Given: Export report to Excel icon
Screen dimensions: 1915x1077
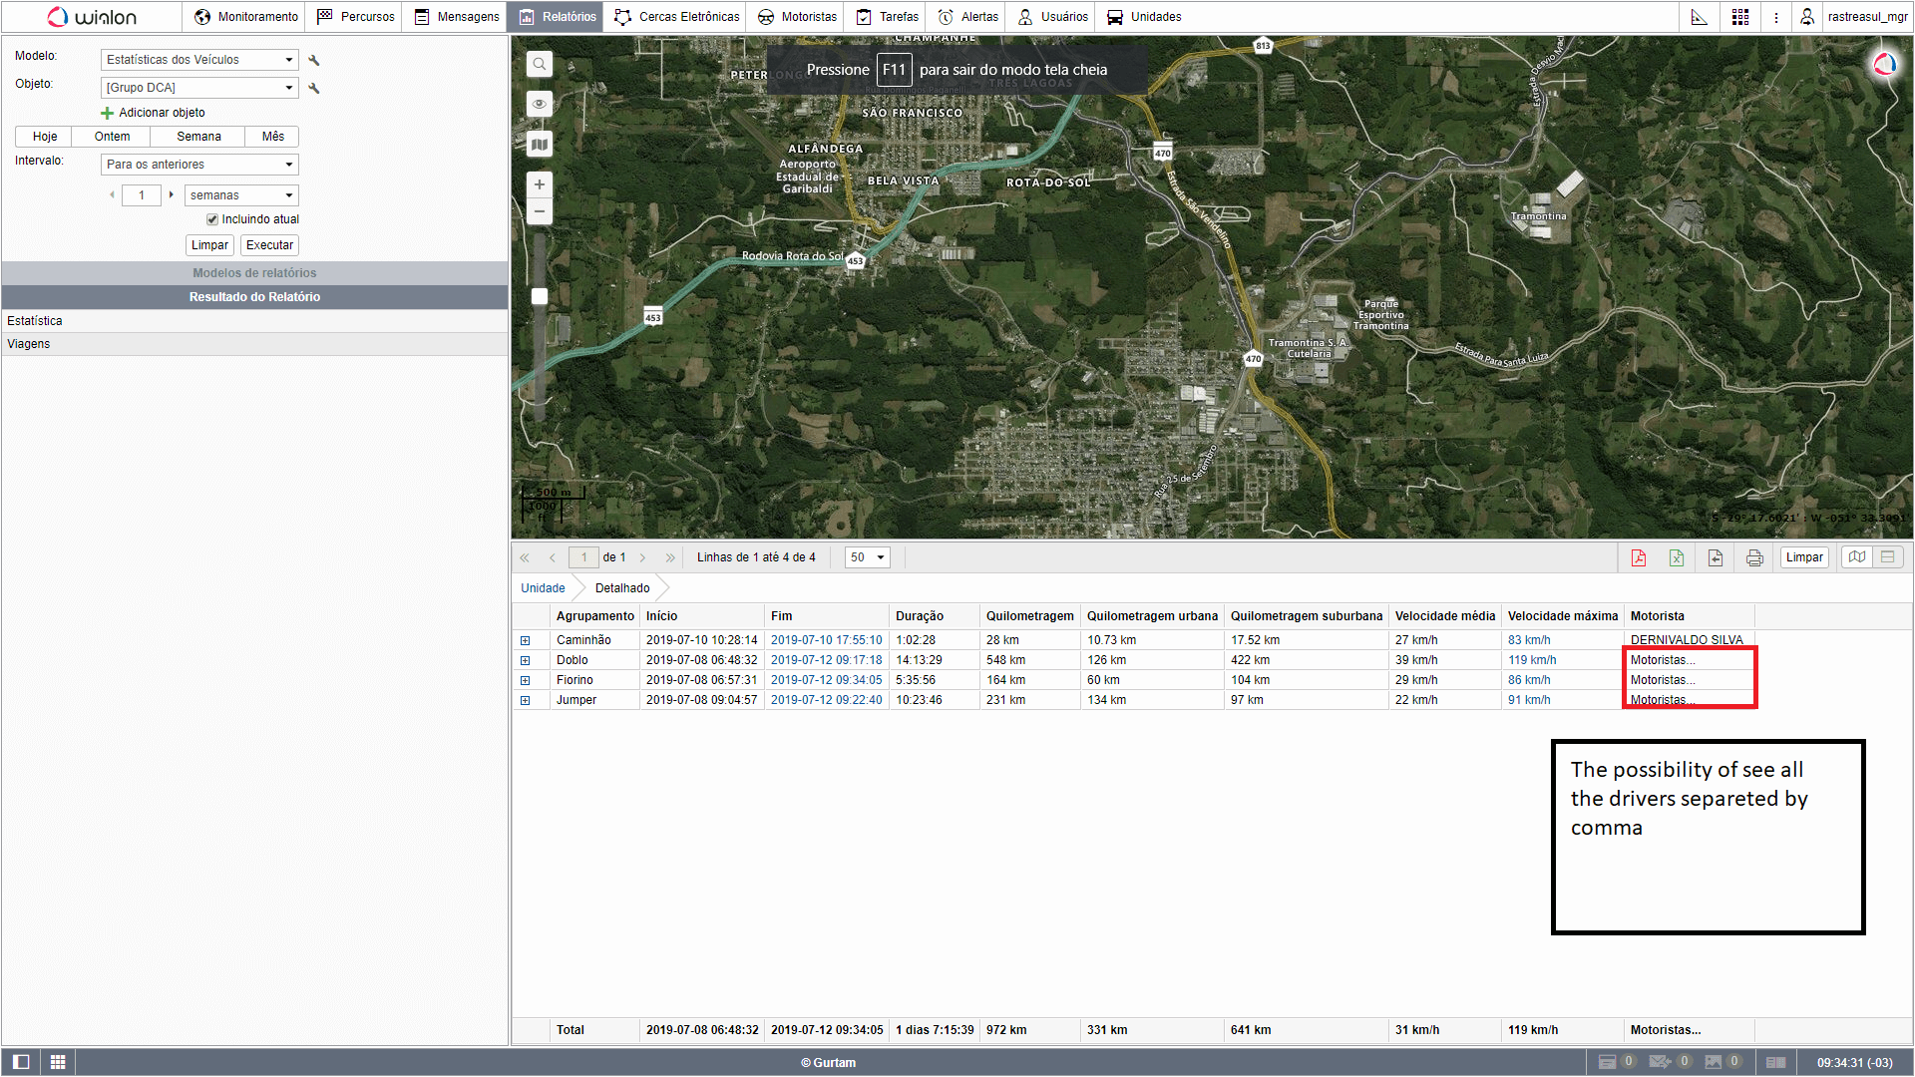Looking at the screenshot, I should click(1677, 557).
